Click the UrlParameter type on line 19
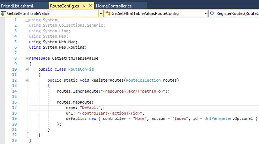Viewport: 259px width, 144px height. [x=218, y=118]
